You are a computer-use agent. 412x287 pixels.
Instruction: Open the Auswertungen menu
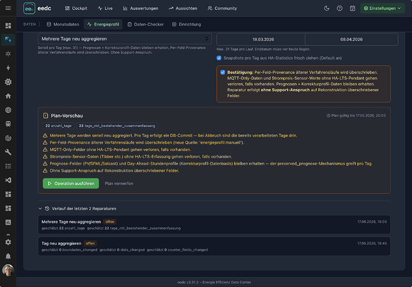(141, 8)
